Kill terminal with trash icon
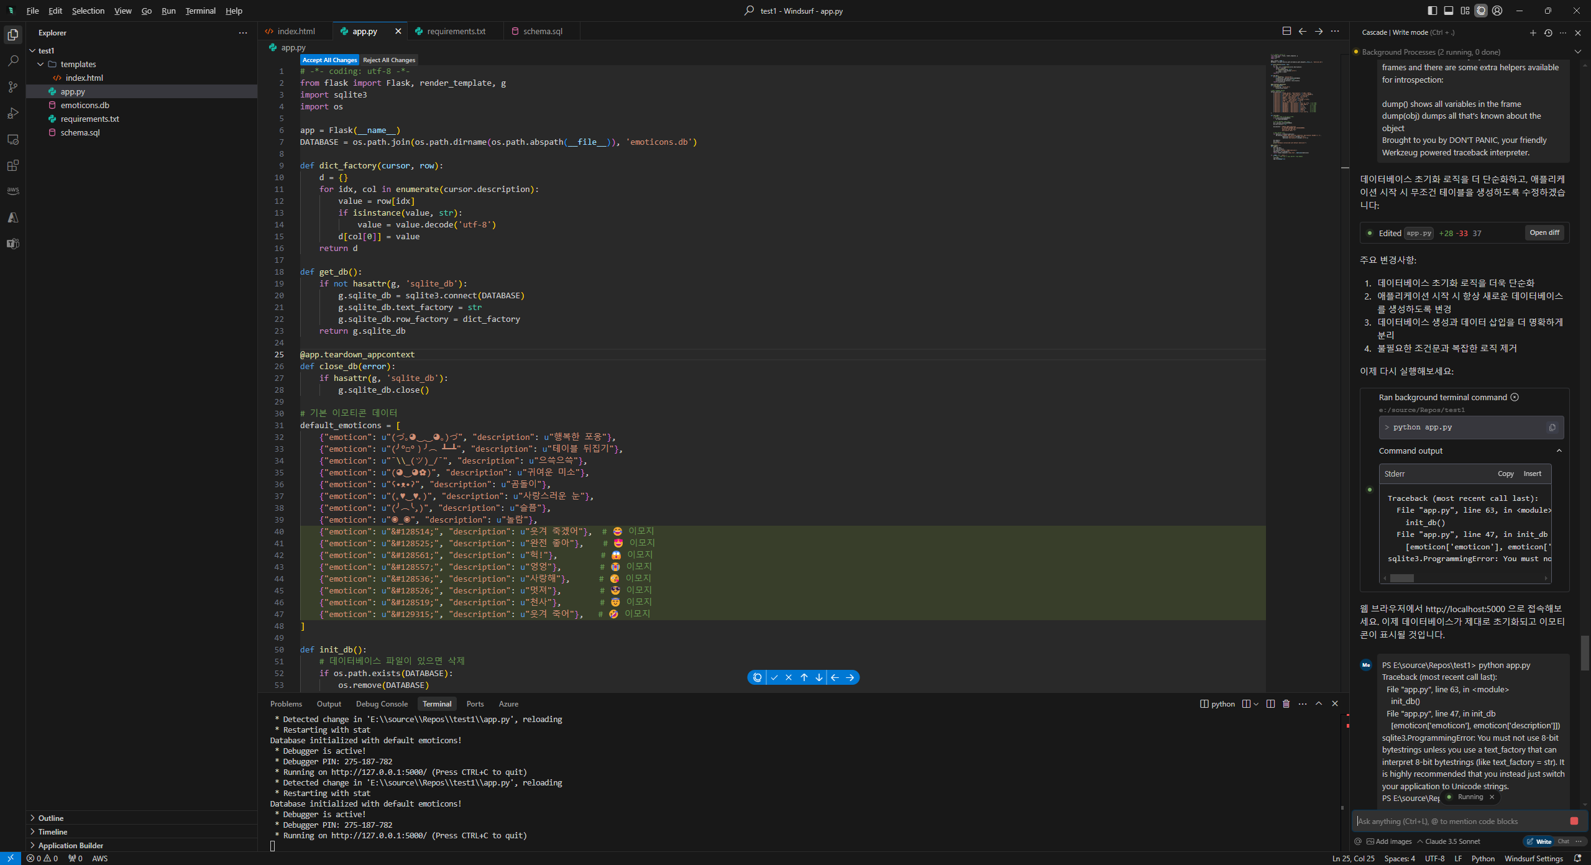This screenshot has height=865, width=1591. [x=1286, y=703]
